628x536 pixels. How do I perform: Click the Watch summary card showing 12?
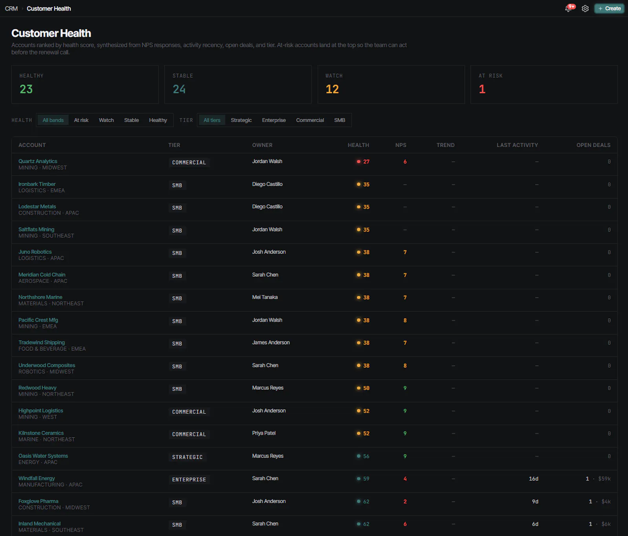[391, 84]
